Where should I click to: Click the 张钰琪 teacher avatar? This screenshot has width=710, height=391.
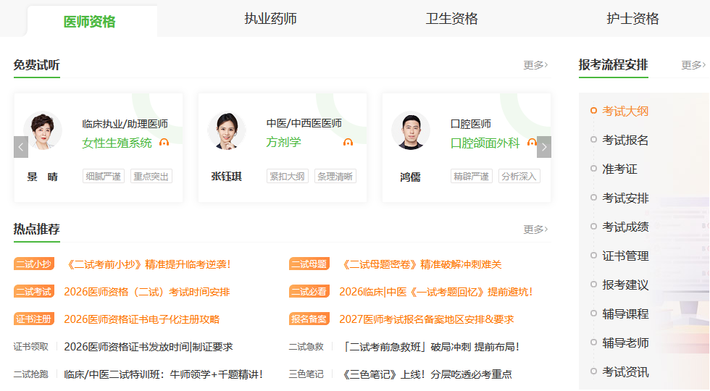(226, 130)
